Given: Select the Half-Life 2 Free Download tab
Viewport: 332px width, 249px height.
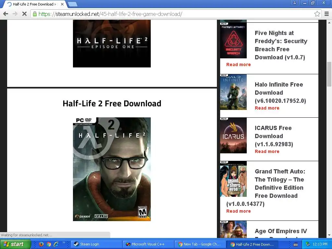Looking at the screenshot, I should (x=34, y=4).
